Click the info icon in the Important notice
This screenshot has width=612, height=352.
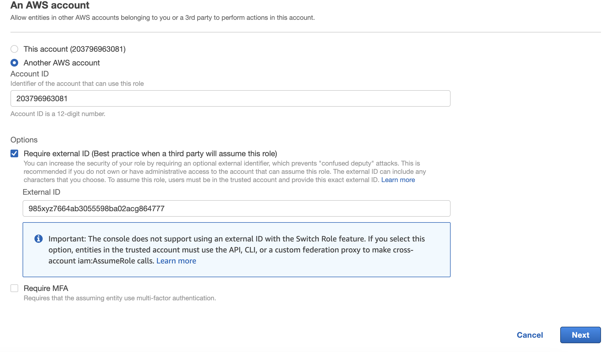pos(39,239)
